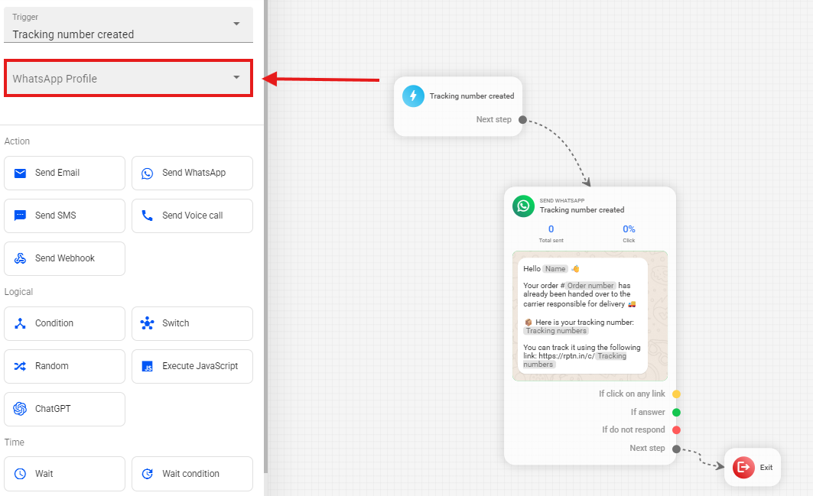Click the Send WhatsApp icon in Actions
This screenshot has width=813, height=496.
tap(148, 173)
